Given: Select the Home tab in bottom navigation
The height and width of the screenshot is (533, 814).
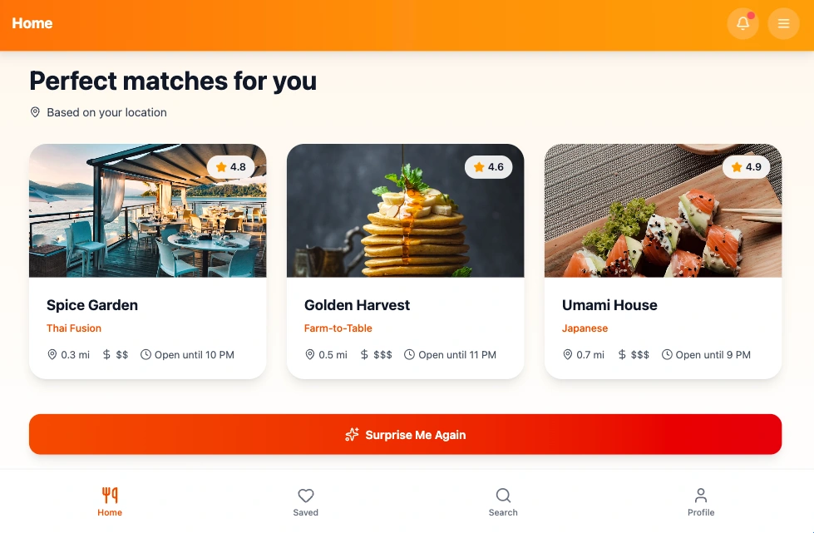Looking at the screenshot, I should click(110, 502).
